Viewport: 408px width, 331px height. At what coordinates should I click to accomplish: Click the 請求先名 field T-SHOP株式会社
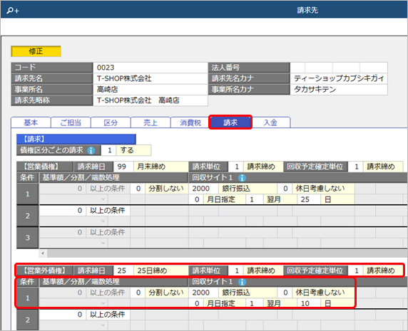(x=151, y=78)
